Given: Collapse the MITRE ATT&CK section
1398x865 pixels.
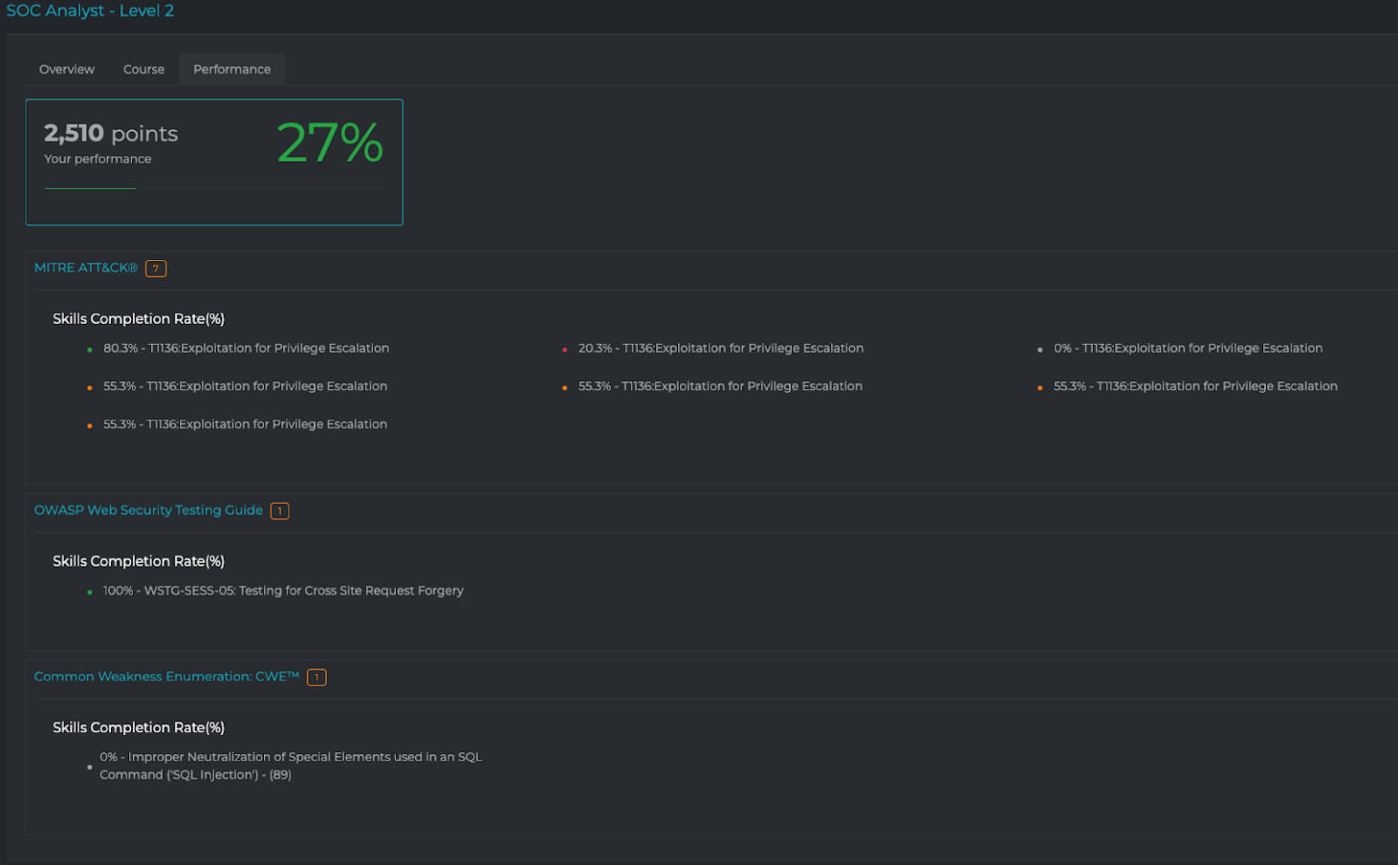Looking at the screenshot, I should click(x=85, y=267).
